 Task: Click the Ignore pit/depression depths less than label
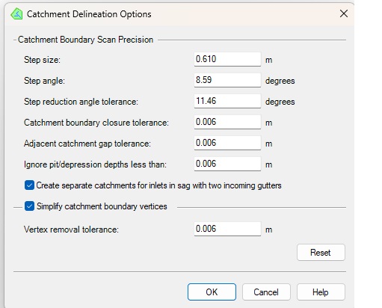click(x=95, y=164)
